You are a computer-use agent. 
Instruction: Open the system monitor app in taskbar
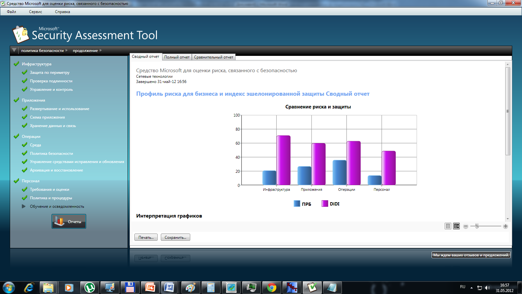pyautogui.click(x=251, y=287)
